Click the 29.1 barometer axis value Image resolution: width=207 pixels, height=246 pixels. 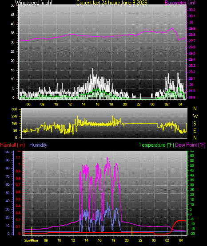pyautogui.click(x=192, y=78)
